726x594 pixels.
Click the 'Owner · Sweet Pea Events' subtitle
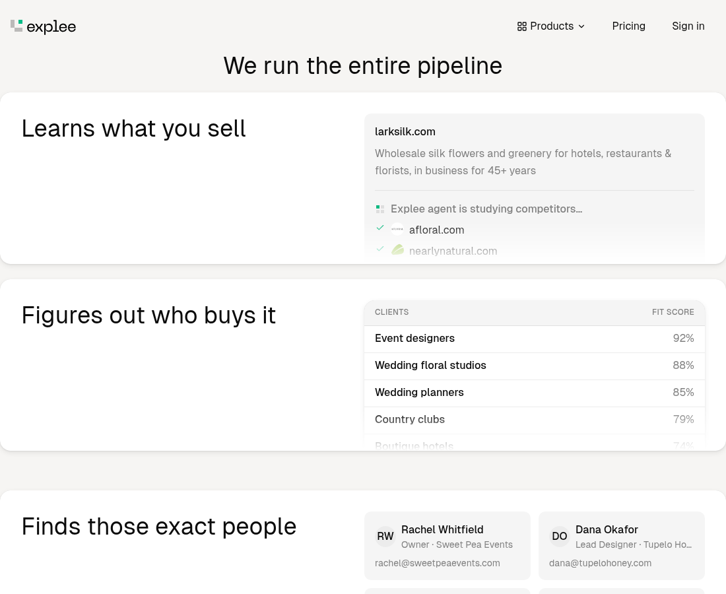tap(457, 545)
